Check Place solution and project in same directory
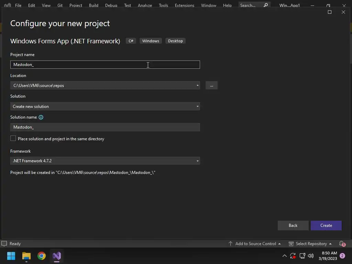The image size is (352, 264). point(13,139)
